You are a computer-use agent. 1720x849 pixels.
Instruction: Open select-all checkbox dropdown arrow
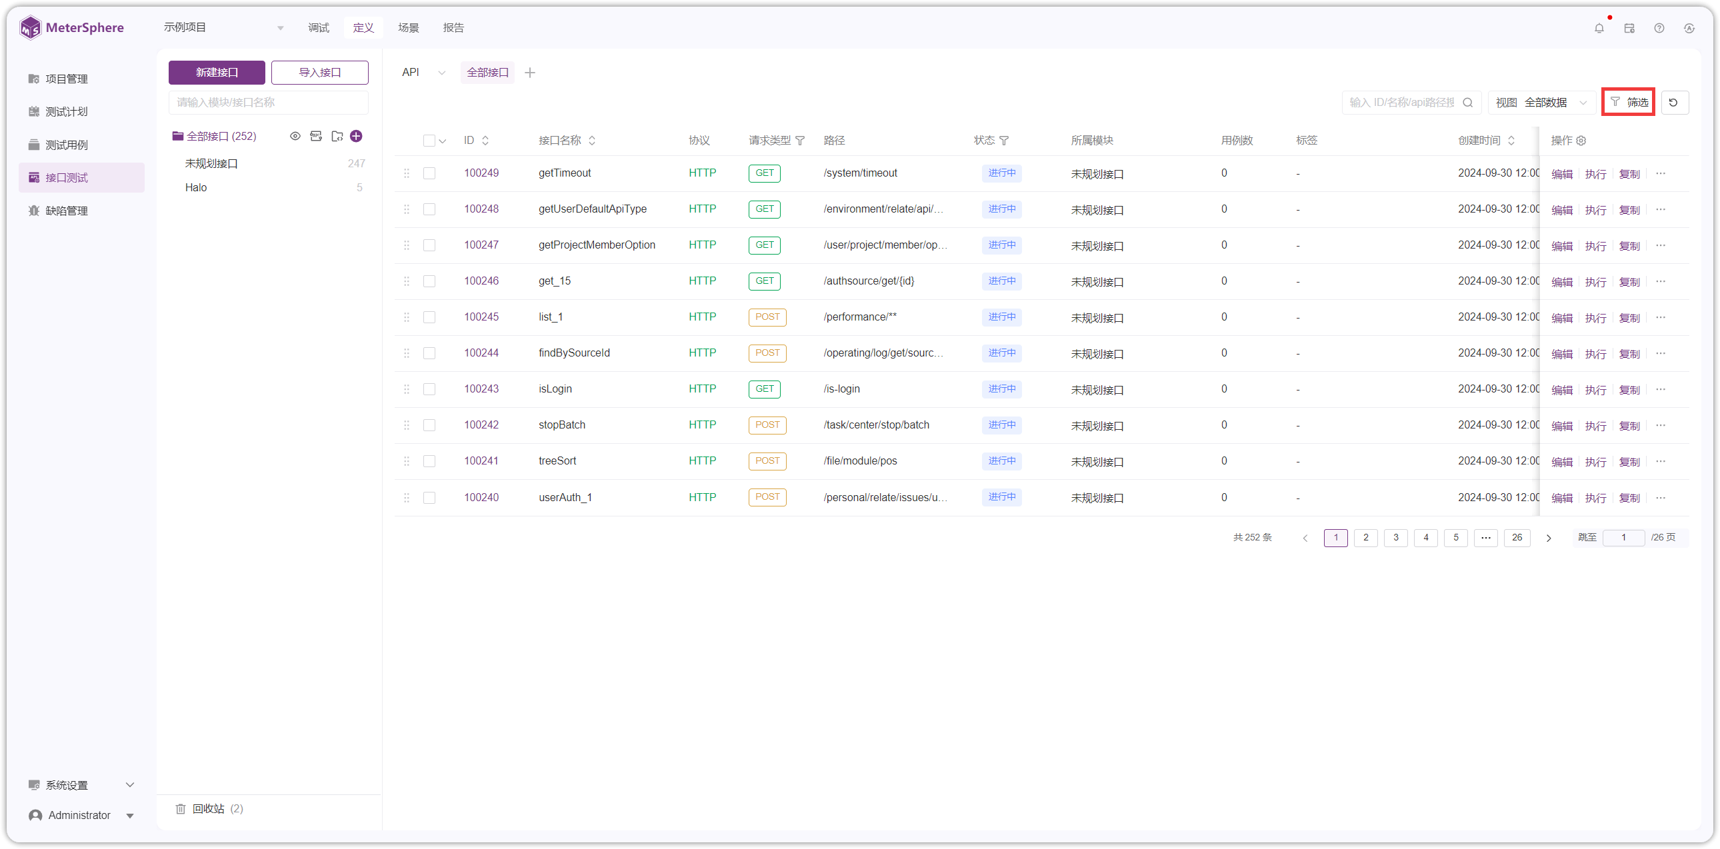[443, 141]
